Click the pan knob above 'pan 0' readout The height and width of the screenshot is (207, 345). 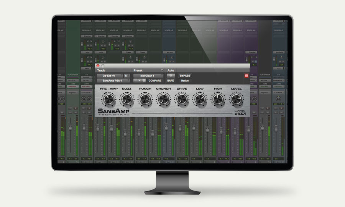coord(279,99)
